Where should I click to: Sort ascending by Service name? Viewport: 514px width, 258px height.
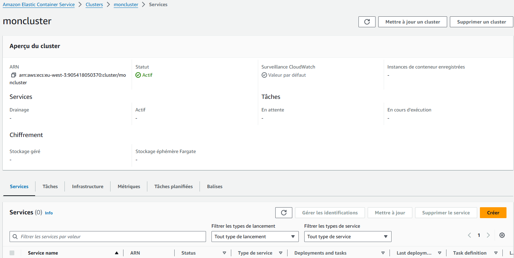pos(117,253)
